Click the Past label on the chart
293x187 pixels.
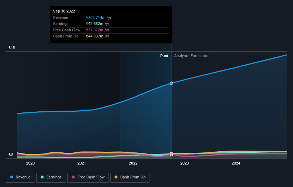tap(164, 56)
